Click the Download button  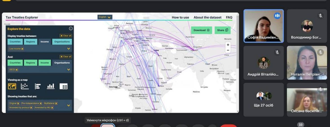pyautogui.click(x=201, y=30)
